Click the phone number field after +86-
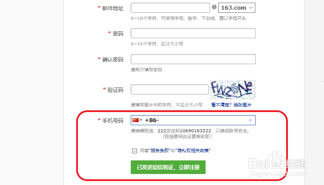Image resolution: width=324 pixels, height=185 pixels. pyautogui.click(x=203, y=120)
